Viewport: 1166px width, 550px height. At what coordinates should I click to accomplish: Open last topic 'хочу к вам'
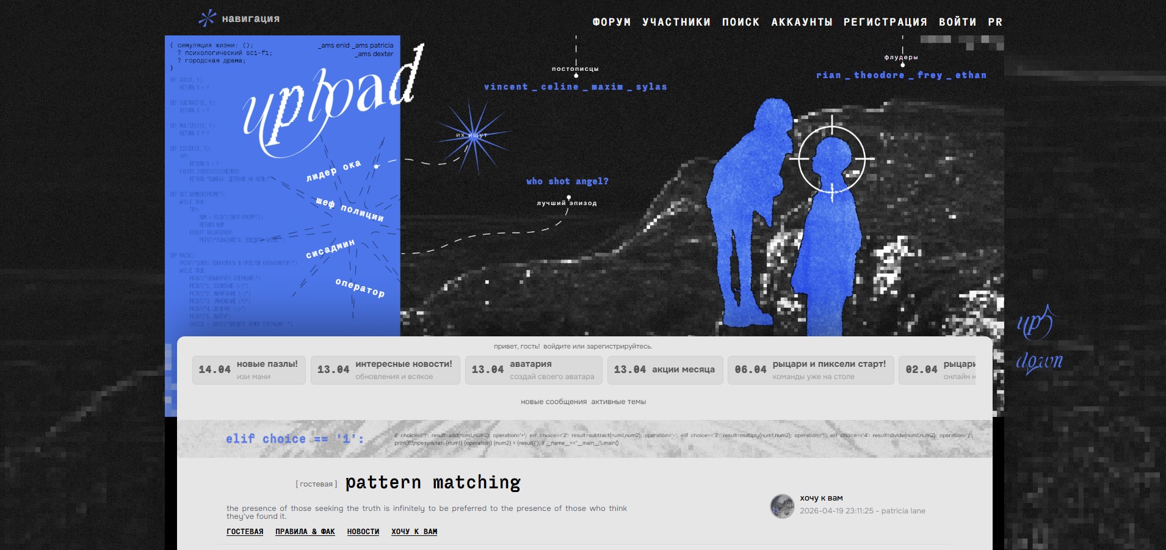[x=821, y=498]
